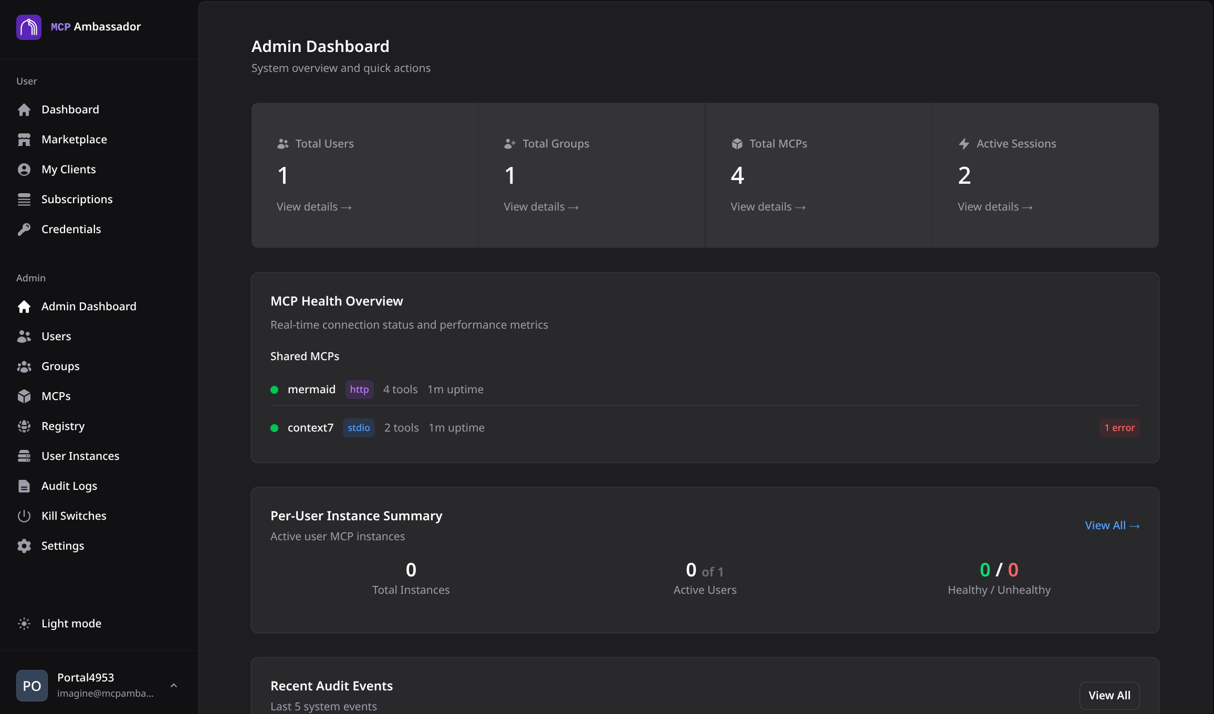This screenshot has width=1214, height=714.
Task: Open Marketplace via its storefront icon
Action: [24, 140]
